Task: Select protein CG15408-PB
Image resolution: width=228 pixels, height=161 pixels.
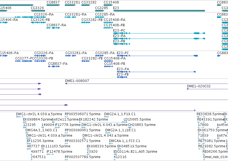Action: point(109,66)
